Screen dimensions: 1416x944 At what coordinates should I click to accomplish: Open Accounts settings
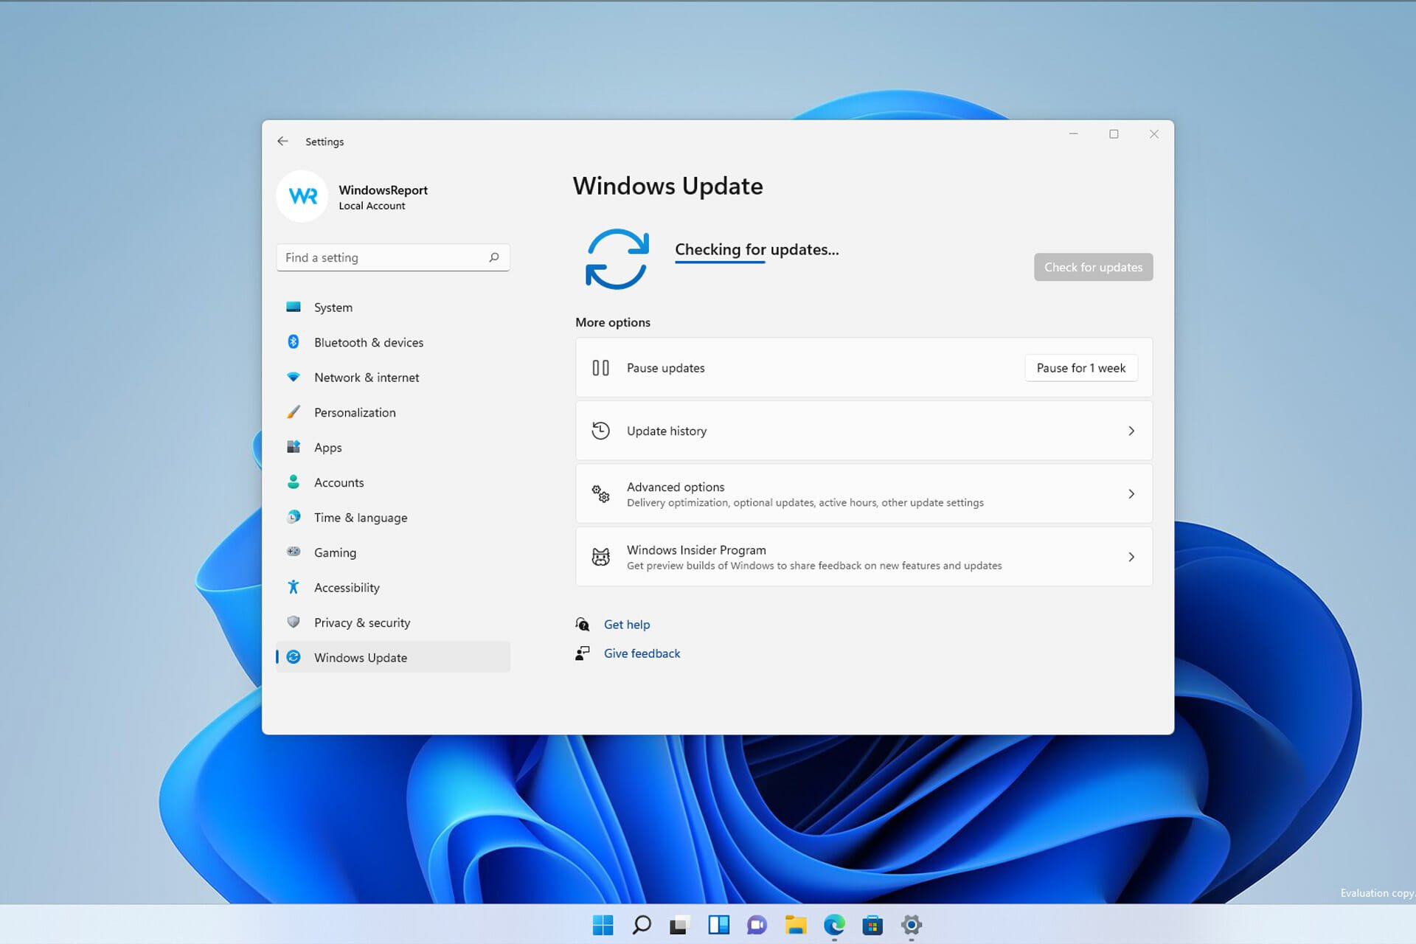point(393,482)
